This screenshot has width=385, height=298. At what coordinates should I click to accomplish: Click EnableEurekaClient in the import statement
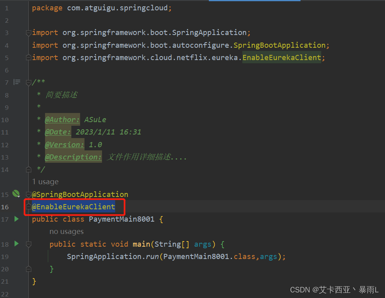[282, 58]
